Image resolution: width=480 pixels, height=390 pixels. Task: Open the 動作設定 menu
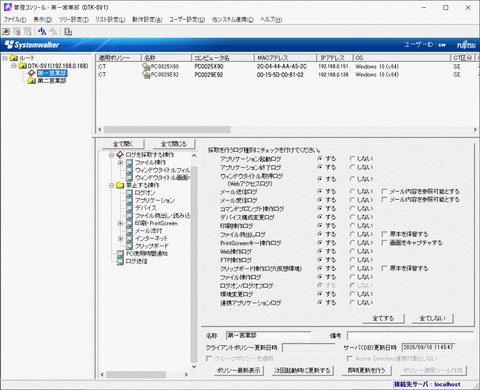point(147,19)
